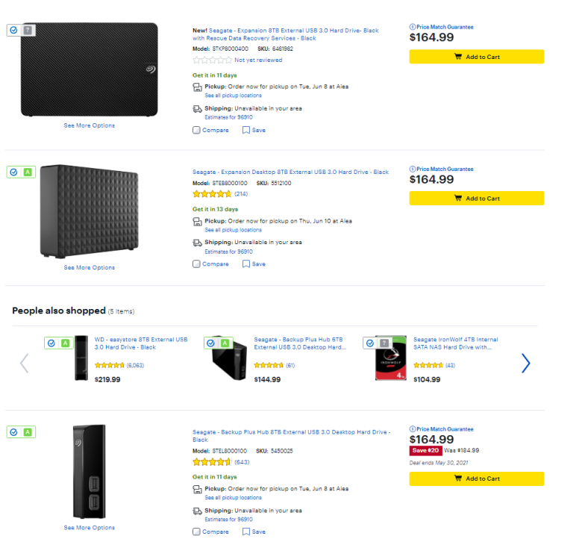Check Compare box for Seagate Expansion STKP8000400

tap(196, 130)
